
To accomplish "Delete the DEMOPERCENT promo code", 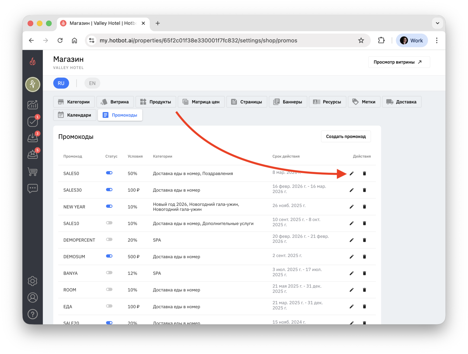I will (x=364, y=240).
